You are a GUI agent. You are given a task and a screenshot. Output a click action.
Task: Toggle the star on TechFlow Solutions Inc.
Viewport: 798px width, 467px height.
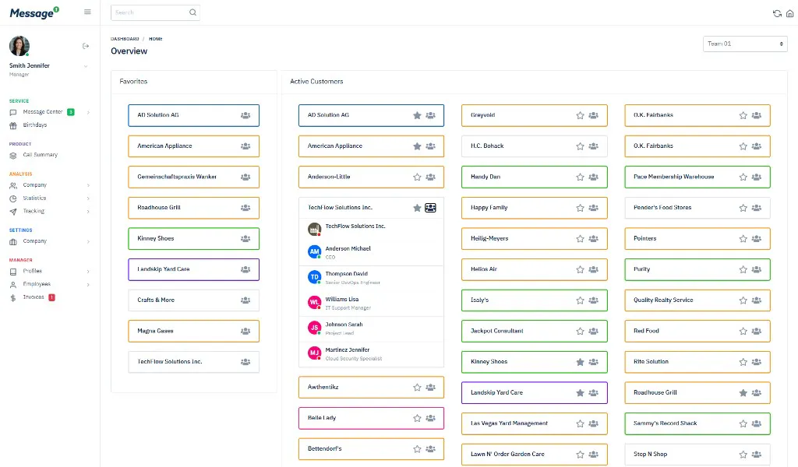[418, 208]
